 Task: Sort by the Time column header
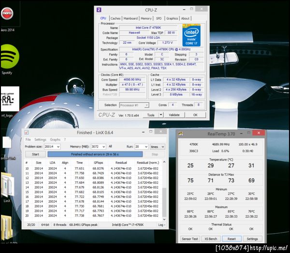[x=80, y=163]
